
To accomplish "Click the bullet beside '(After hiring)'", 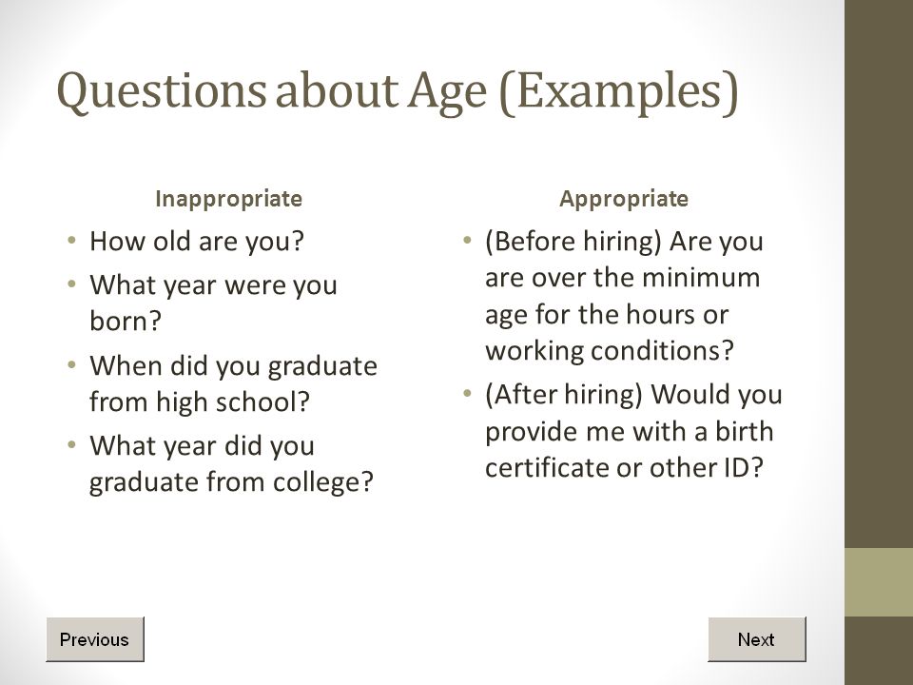I will click(x=467, y=393).
